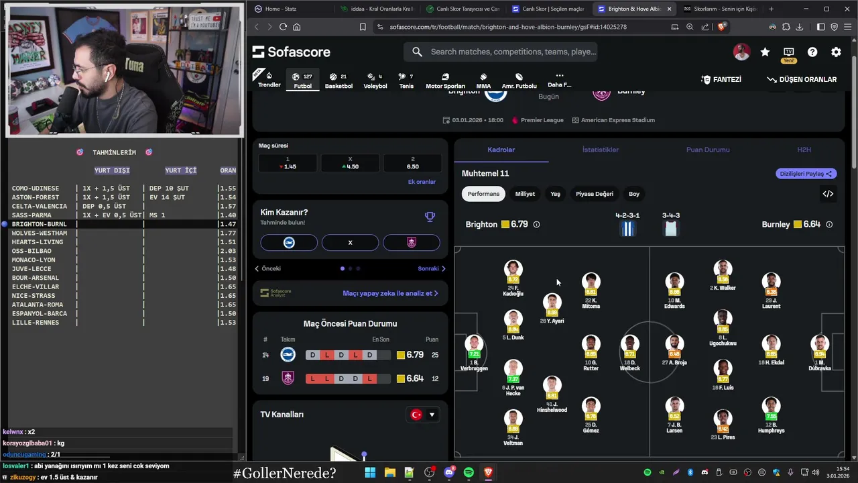Vote Brighton to win
The height and width of the screenshot is (483, 858).
click(289, 242)
